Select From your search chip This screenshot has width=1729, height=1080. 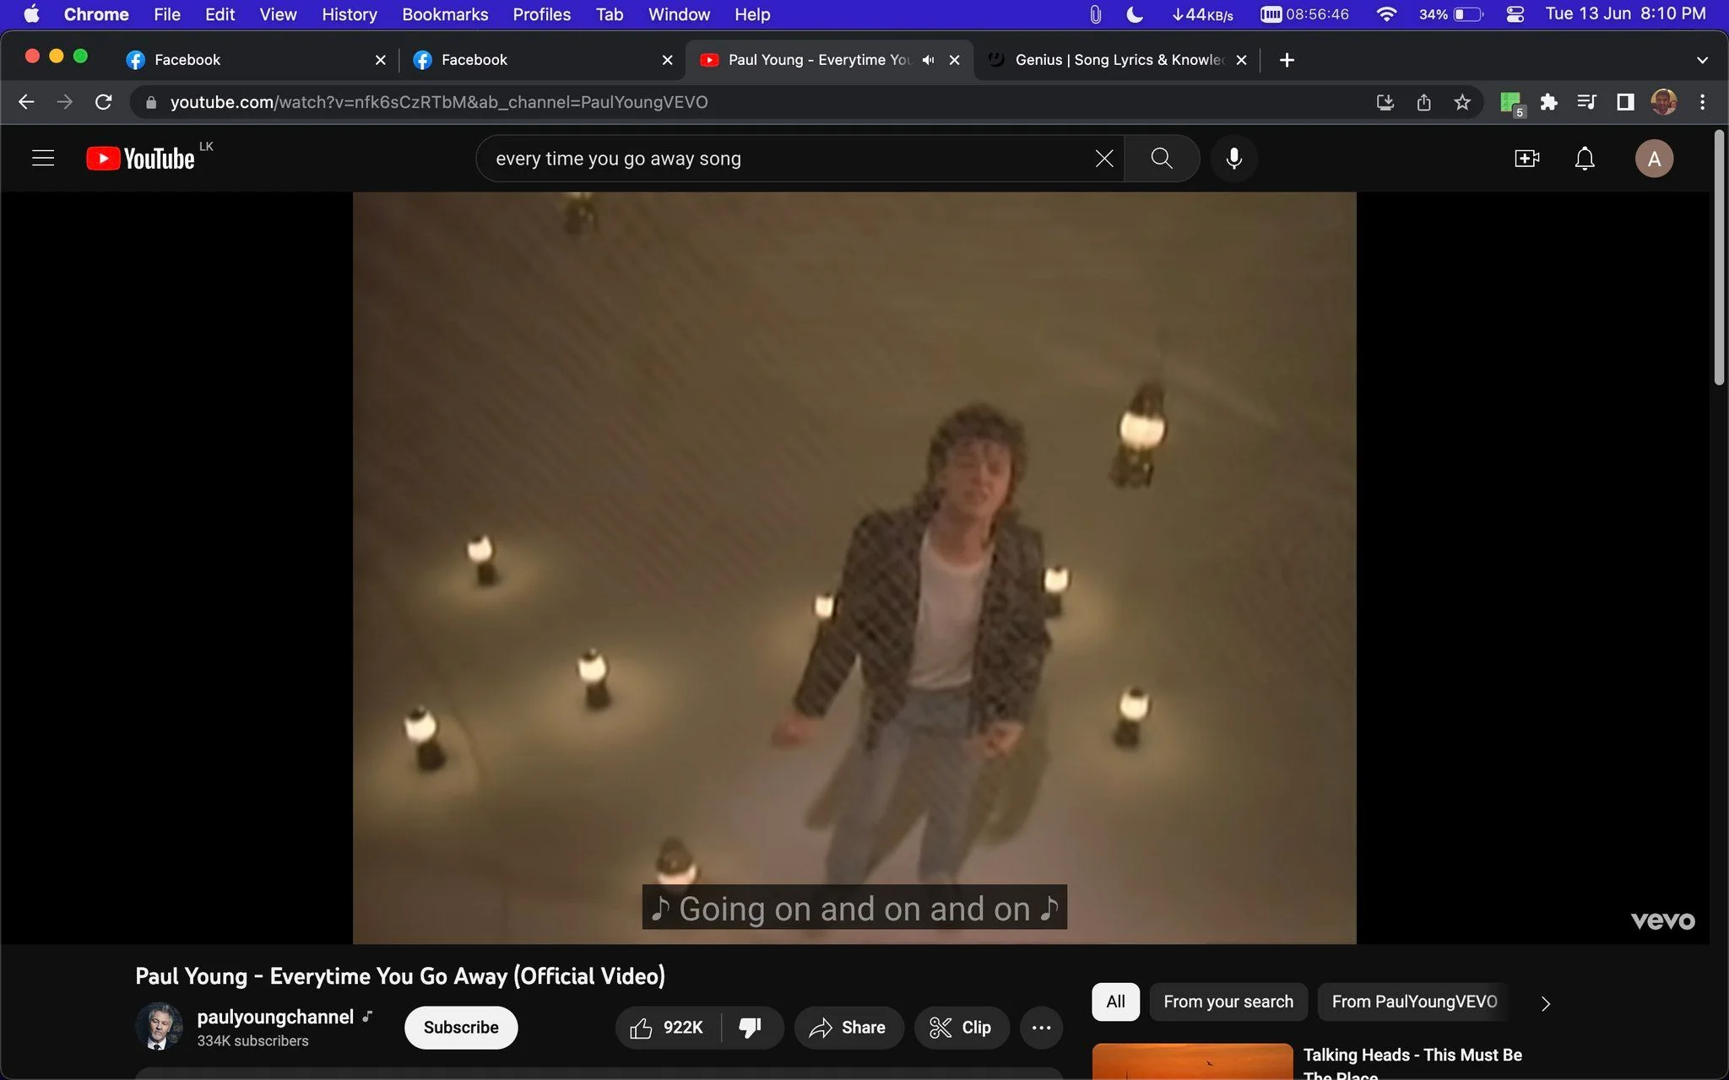point(1228,1002)
